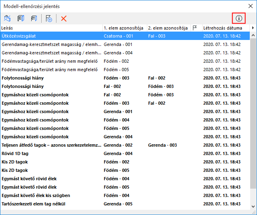The image size is (257, 215).
Task: Select the Rövid 1D tag row
Action: point(125,153)
